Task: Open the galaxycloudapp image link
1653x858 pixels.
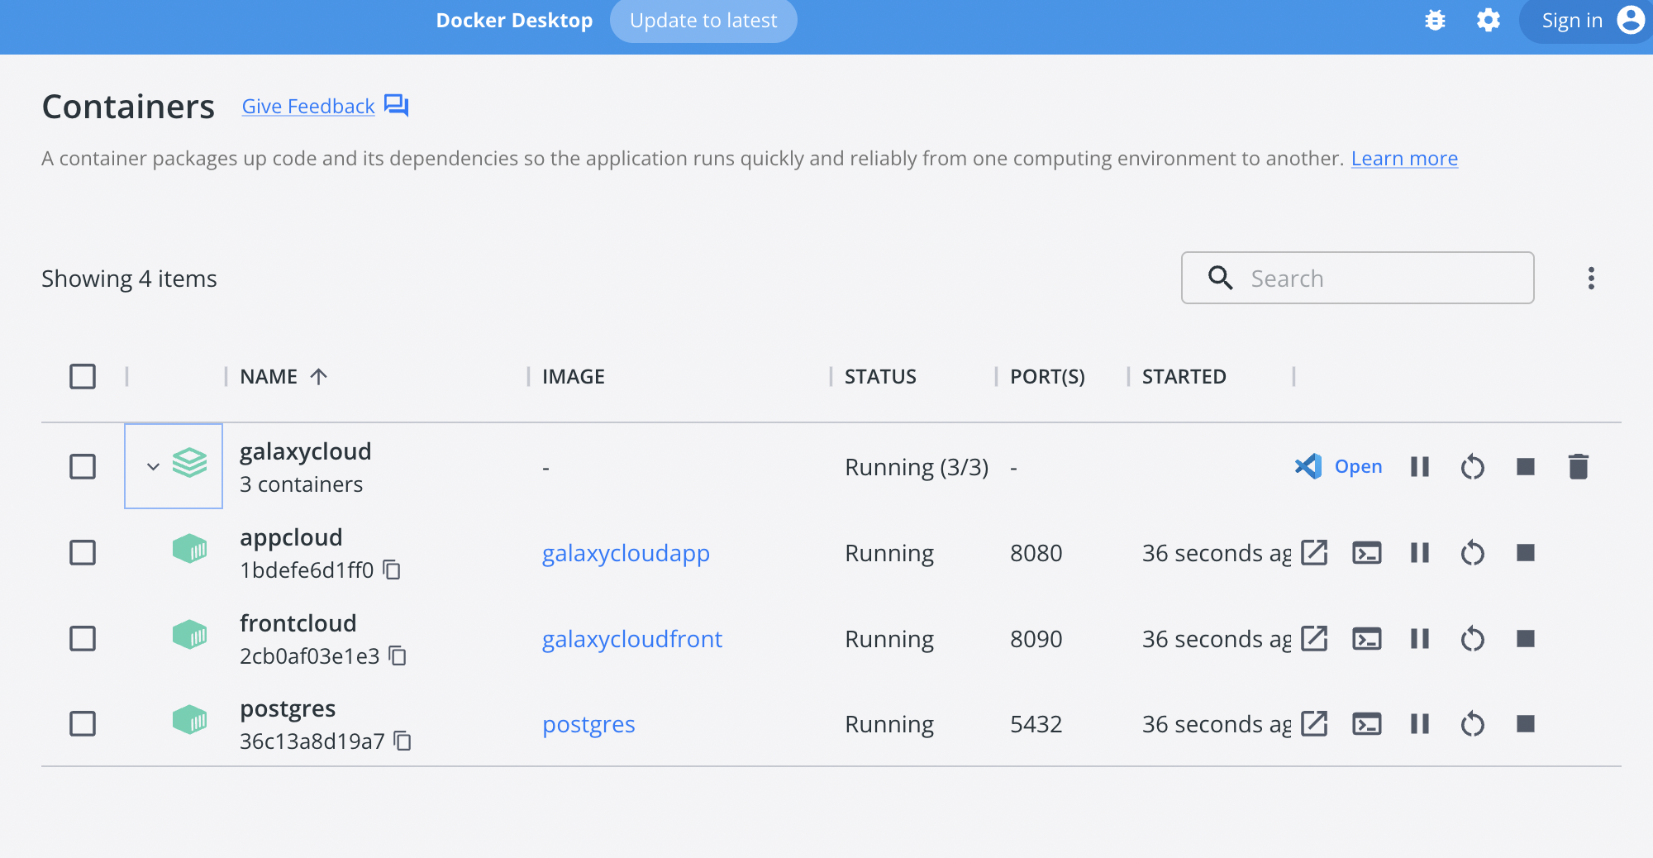Action: [626, 553]
